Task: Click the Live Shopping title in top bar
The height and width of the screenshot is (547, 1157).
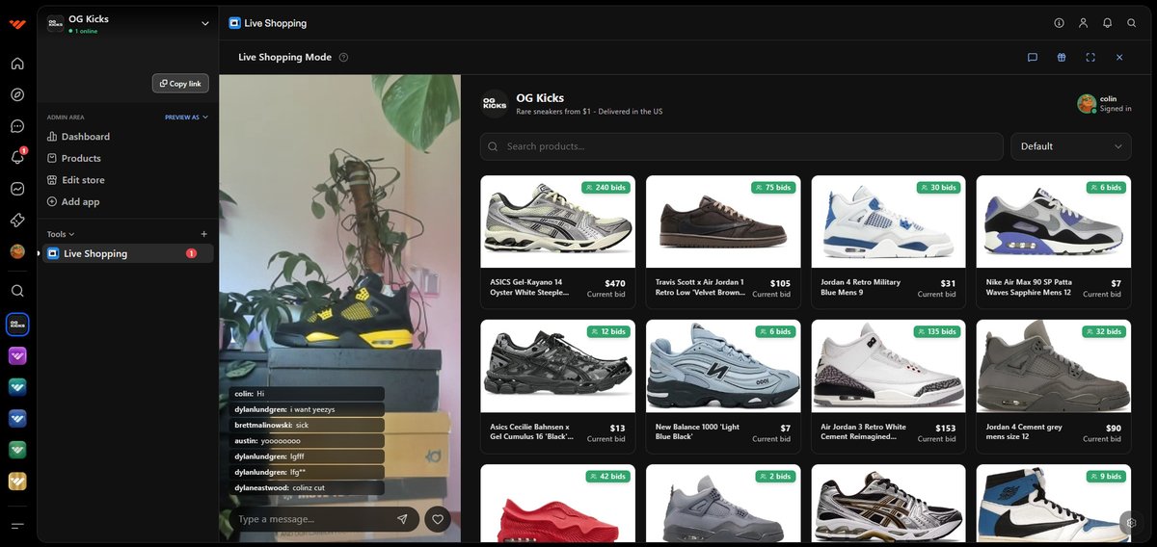Action: 275,23
